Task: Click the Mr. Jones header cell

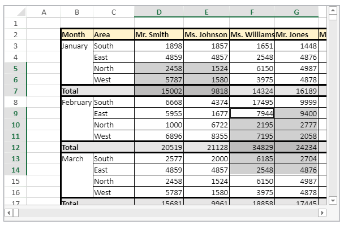Action: pos(296,34)
